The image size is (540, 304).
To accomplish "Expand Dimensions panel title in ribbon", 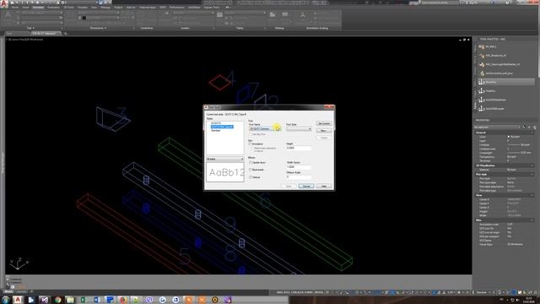I will pyautogui.click(x=98, y=28).
